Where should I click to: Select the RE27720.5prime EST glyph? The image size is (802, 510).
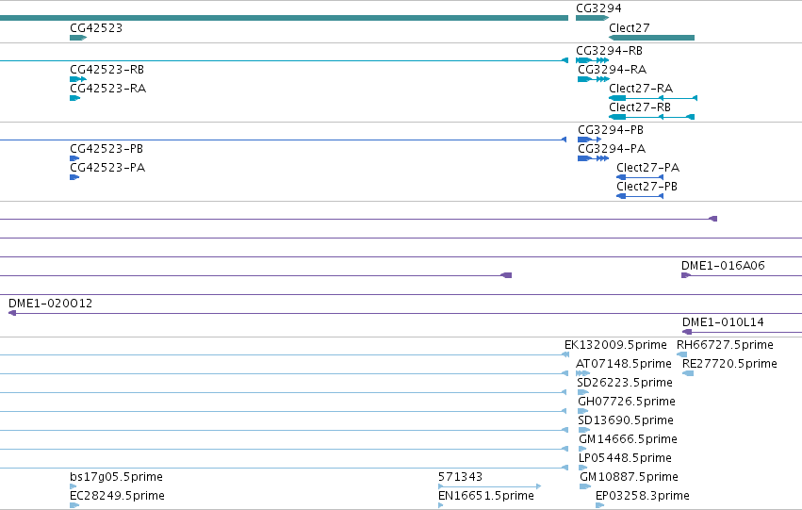(688, 373)
